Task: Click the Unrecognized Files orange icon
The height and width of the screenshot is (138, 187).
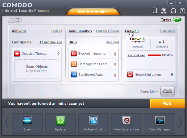Action: [x=74, y=64]
